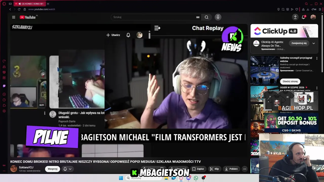Open subscription notification bell dropdown
Viewport: 324px width, 182px height.
pos(67,169)
